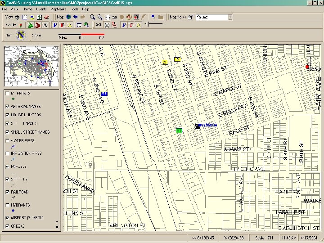Open the Theme menu
Image resolution: width=324 pixels, height=243 pixels.
pyautogui.click(x=28, y=9)
